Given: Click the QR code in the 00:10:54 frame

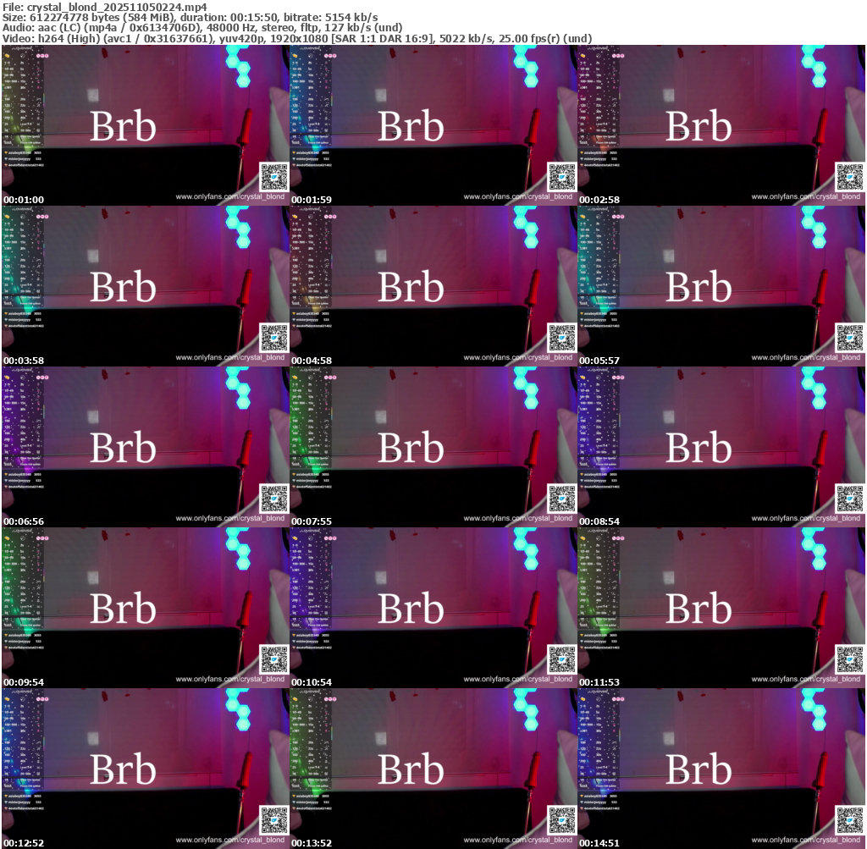Looking at the screenshot, I should [561, 659].
